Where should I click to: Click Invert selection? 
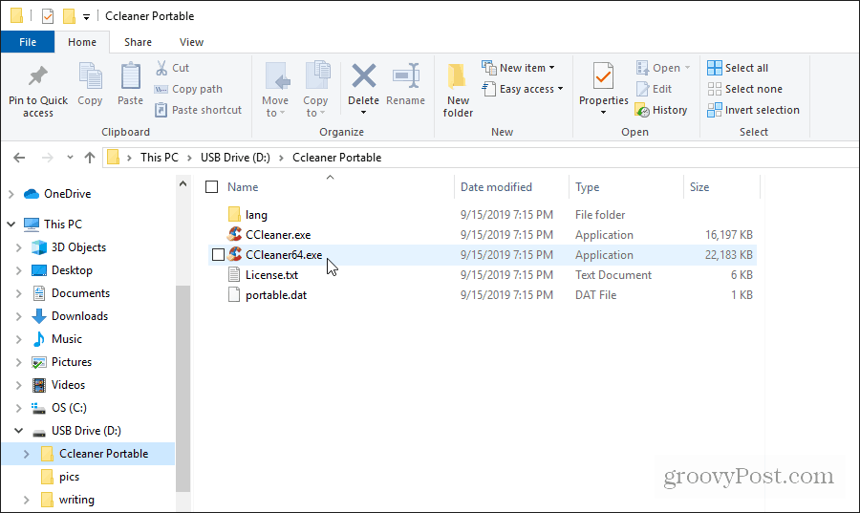pos(753,110)
